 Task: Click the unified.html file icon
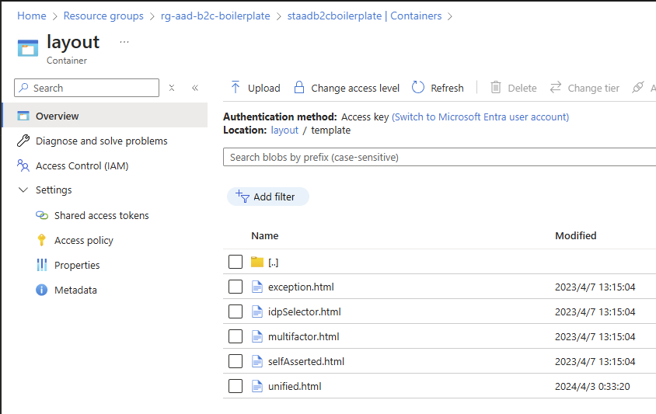click(x=256, y=386)
